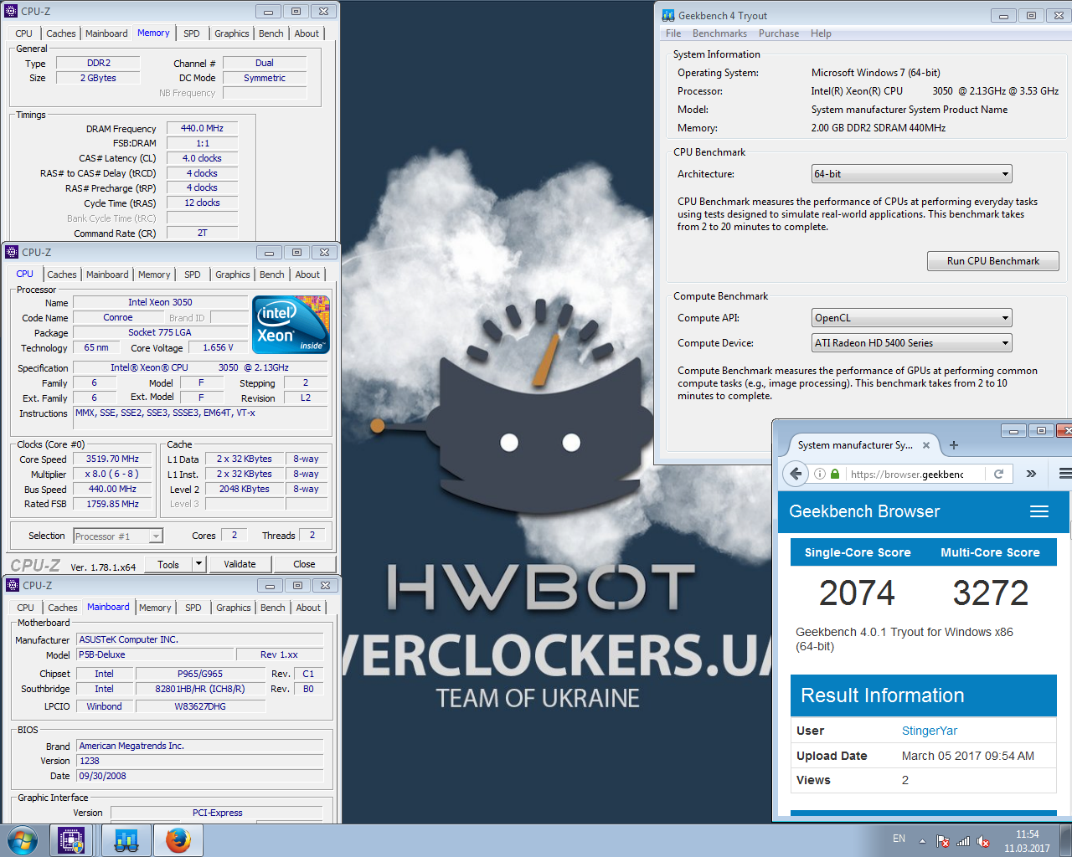
Task: Click the Rated FSB value 1759.85 MHz
Action: click(x=112, y=505)
